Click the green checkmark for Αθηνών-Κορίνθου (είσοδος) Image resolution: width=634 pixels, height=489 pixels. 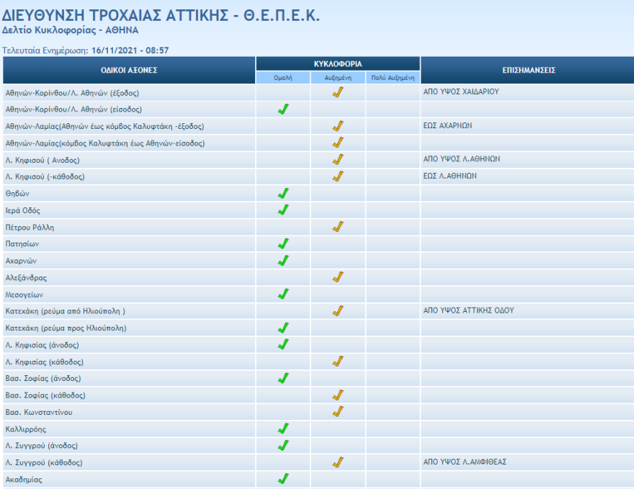pyautogui.click(x=283, y=109)
